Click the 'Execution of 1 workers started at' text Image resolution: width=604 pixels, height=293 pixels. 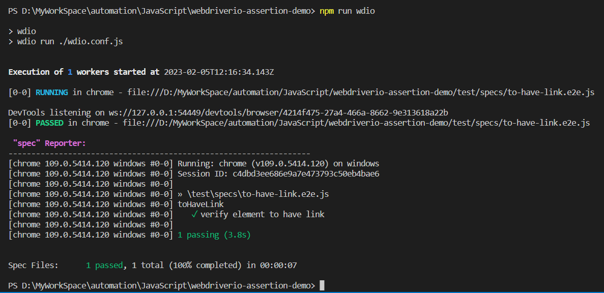coord(84,72)
